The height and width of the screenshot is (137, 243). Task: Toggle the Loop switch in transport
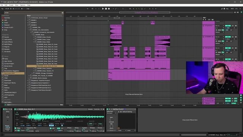142,9
